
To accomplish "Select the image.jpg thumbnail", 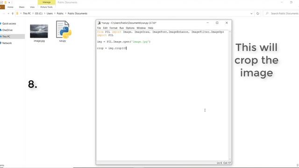I will (39, 31).
